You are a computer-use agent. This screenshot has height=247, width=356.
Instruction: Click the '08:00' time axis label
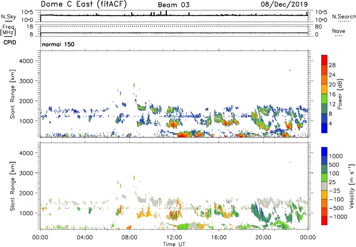129,238
